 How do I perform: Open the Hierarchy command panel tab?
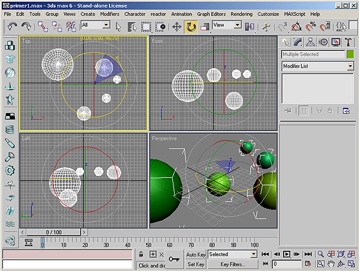[x=311, y=41]
